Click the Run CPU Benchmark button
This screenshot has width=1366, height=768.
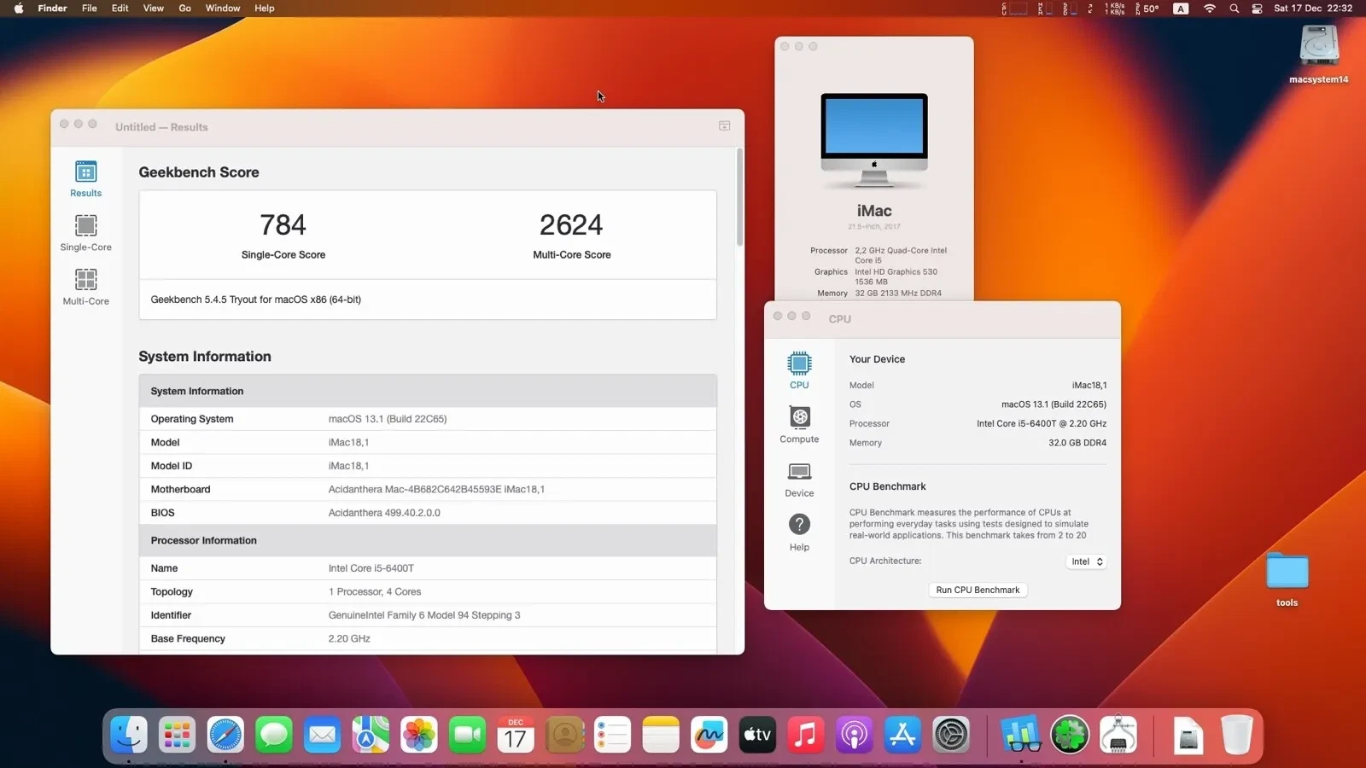tap(978, 590)
